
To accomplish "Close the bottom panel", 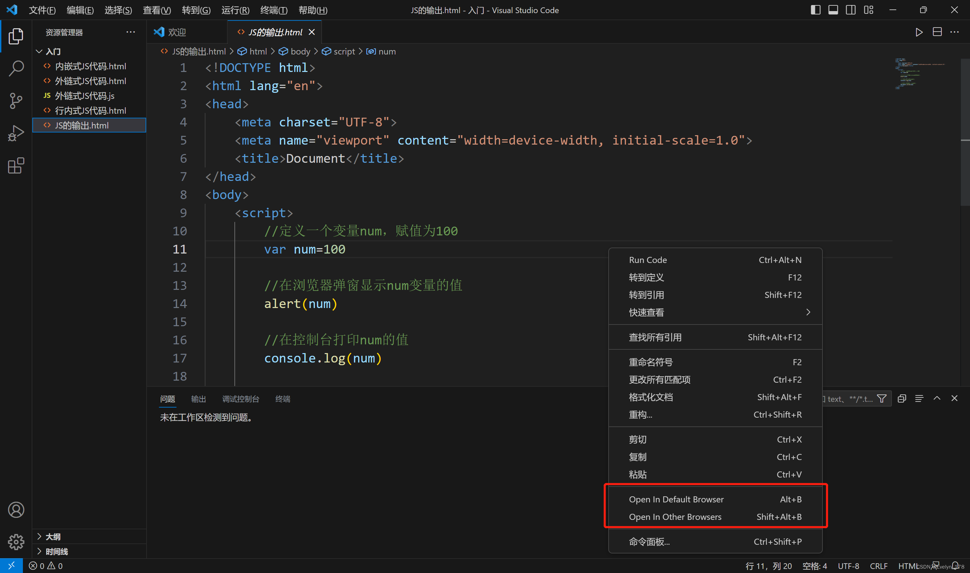I will click(954, 398).
